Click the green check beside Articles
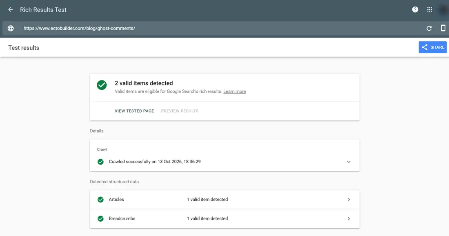 pos(100,200)
